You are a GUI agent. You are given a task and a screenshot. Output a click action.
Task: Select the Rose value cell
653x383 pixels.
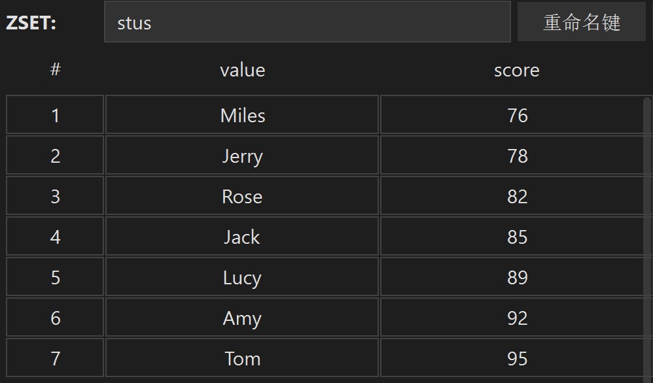click(242, 196)
